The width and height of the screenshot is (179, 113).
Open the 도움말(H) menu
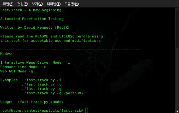(x=72, y=4)
